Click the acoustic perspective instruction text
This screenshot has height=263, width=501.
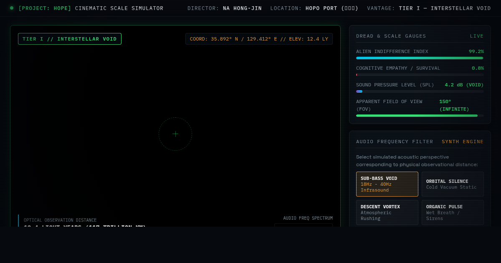point(417,161)
